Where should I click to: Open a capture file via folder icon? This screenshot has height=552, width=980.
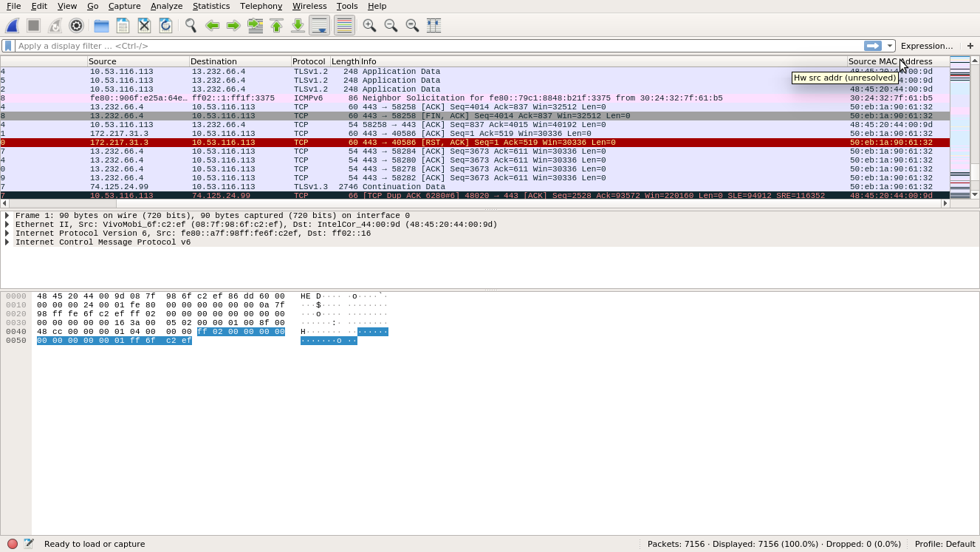tap(101, 25)
